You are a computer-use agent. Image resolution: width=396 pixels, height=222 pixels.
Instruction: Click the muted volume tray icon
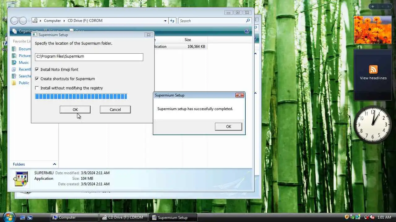click(x=372, y=217)
